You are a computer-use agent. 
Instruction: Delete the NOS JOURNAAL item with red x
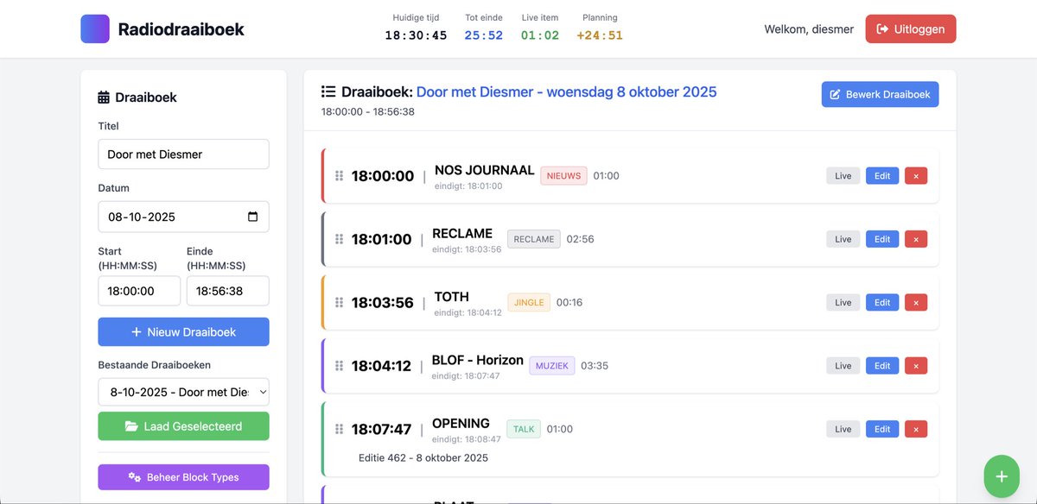click(916, 176)
